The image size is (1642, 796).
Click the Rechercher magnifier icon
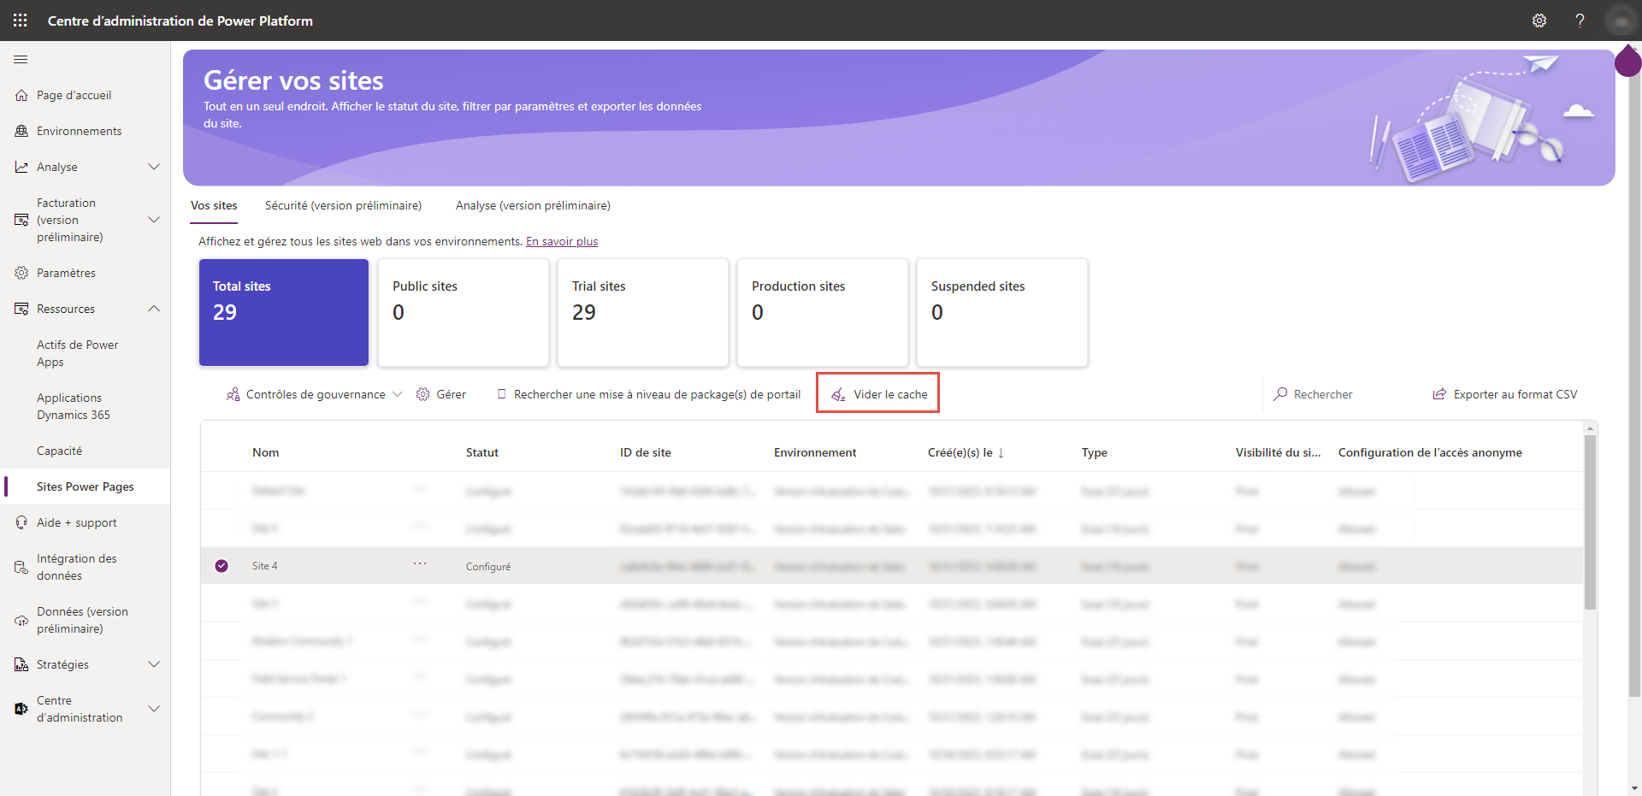click(x=1280, y=394)
